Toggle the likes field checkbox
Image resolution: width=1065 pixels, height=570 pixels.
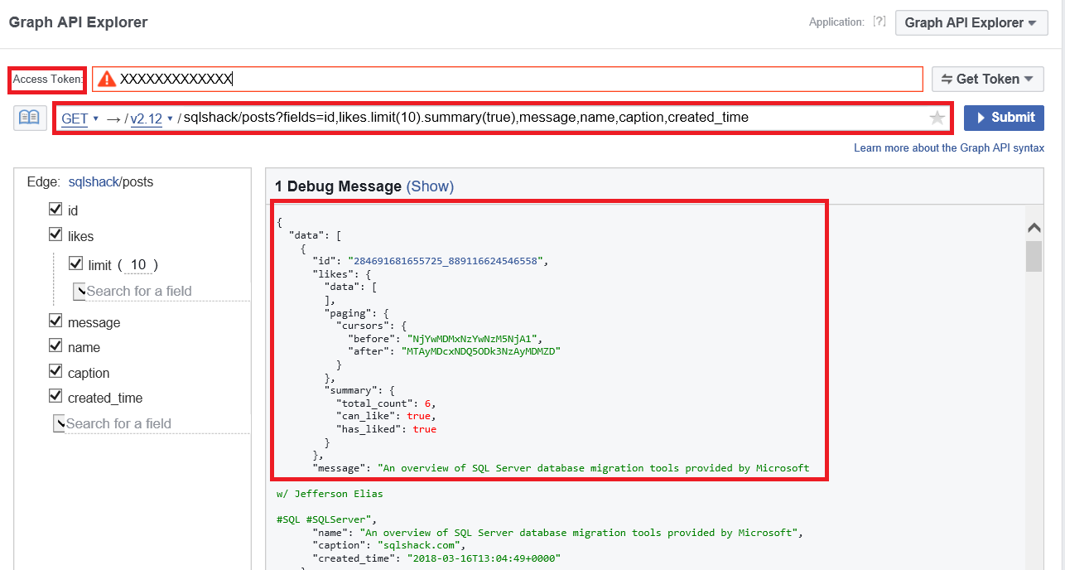[x=56, y=235]
